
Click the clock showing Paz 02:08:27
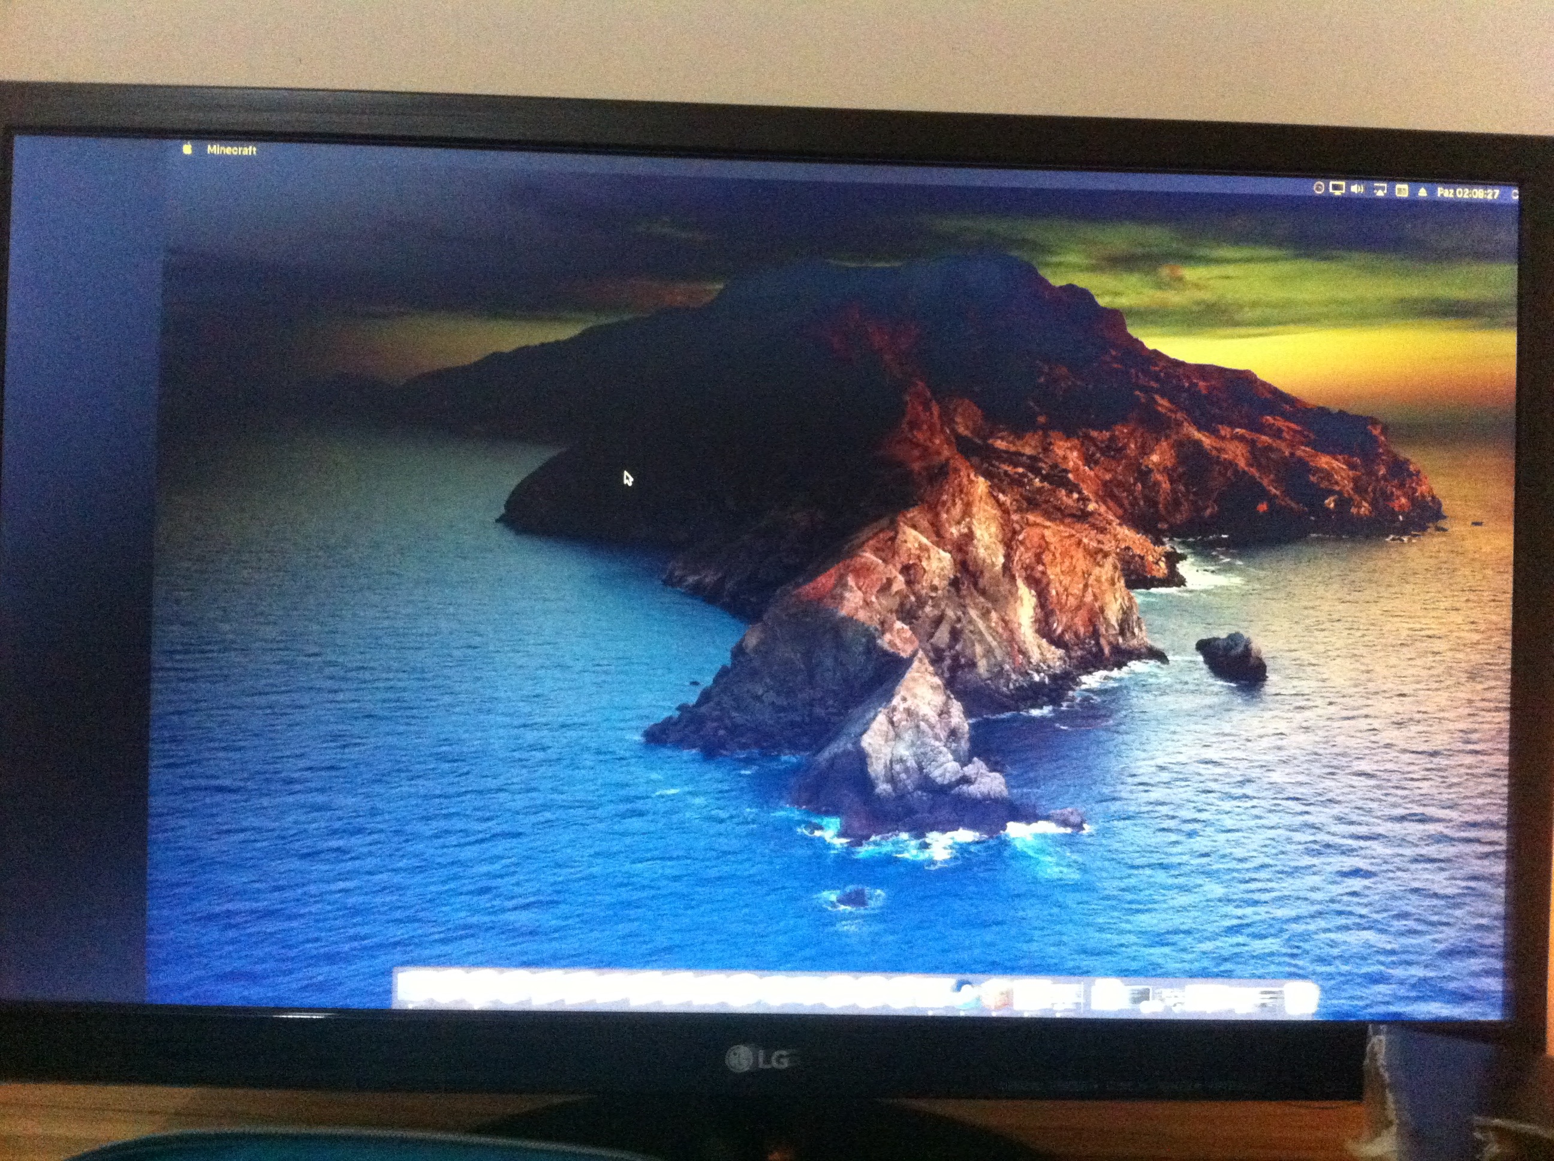tap(1468, 193)
